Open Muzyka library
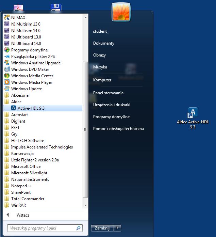The width and height of the screenshot is (216, 237). [100, 67]
